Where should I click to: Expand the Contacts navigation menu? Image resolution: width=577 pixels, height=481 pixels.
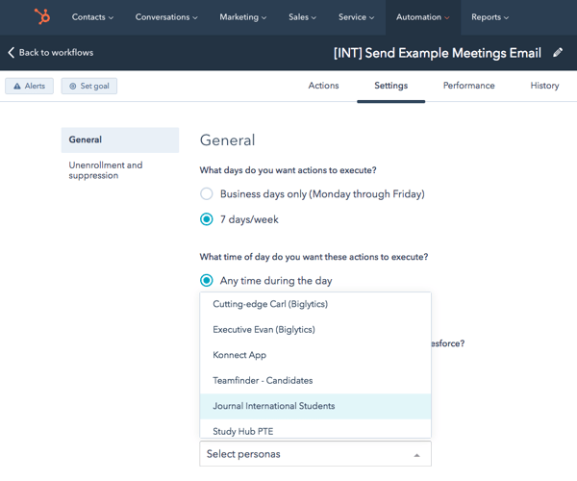[x=92, y=17]
